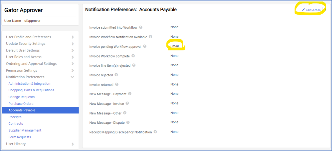The height and width of the screenshot is (151, 332).
Task: Click help icon beside New Message - Payment
Action: [130, 94]
